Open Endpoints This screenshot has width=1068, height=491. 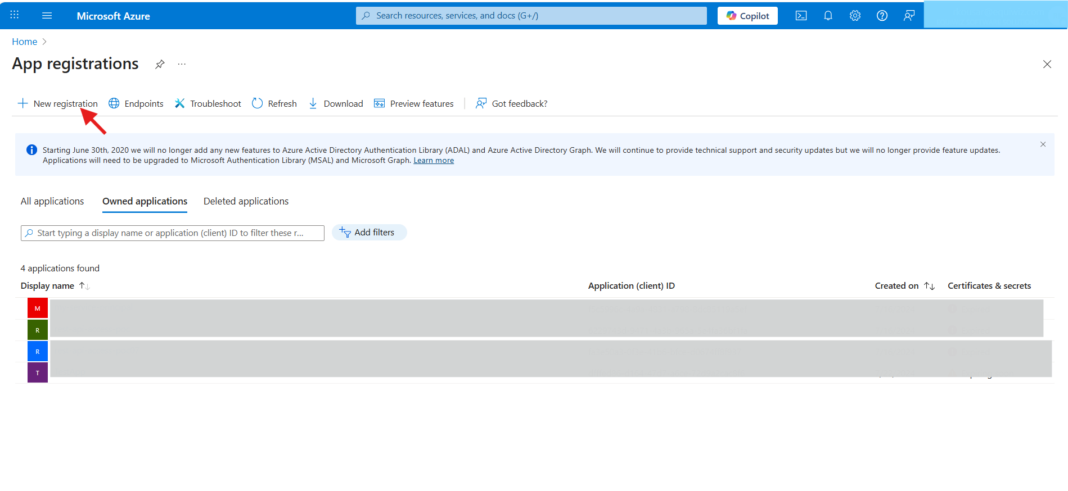(136, 103)
